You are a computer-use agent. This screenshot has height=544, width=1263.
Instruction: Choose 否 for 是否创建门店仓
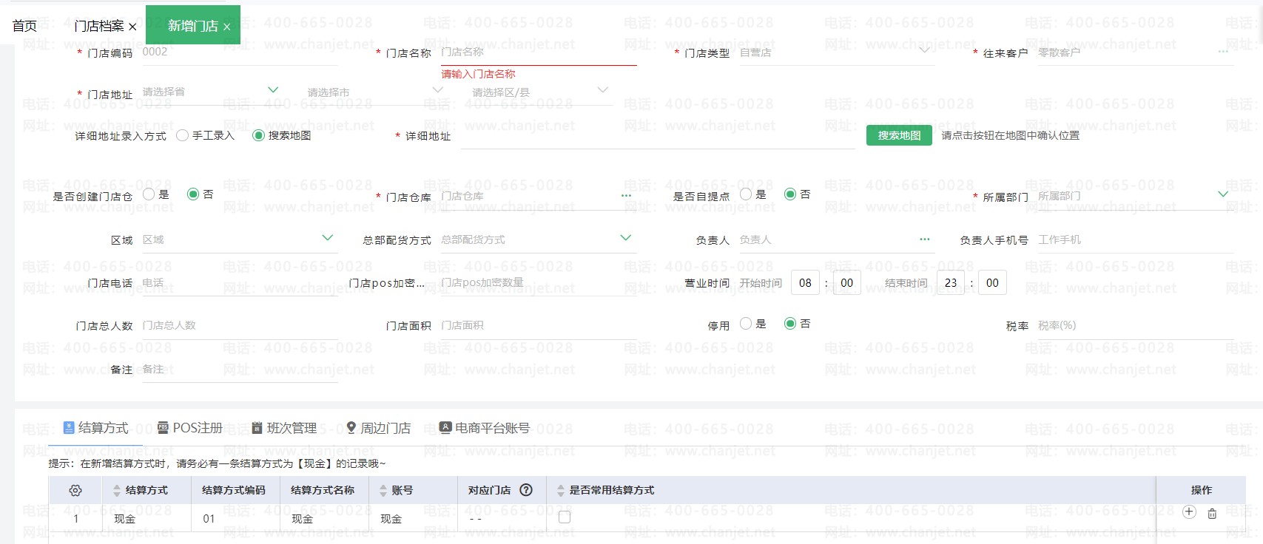pyautogui.click(x=193, y=194)
